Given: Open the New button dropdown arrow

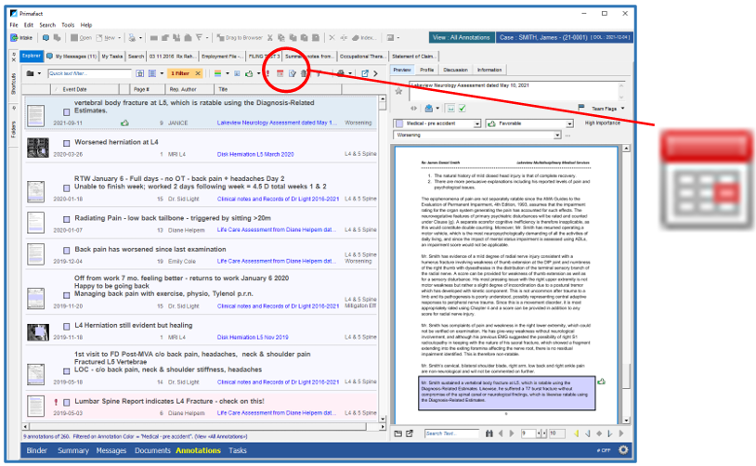Looking at the screenshot, I should pyautogui.click(x=119, y=37).
